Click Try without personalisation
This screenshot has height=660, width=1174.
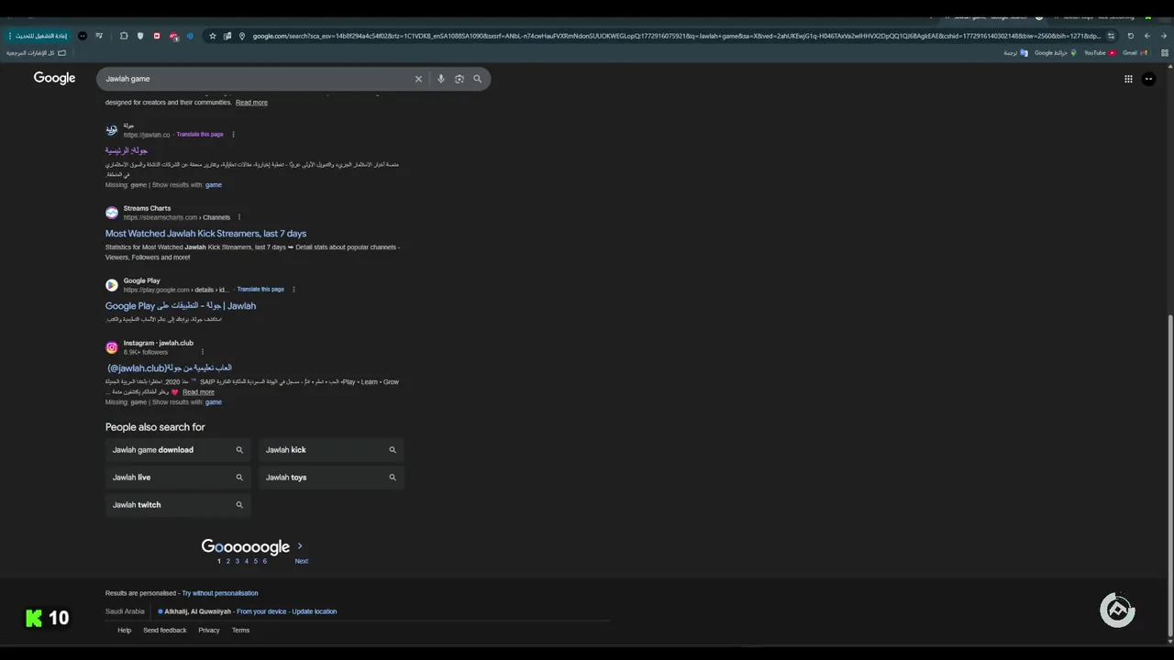click(x=220, y=593)
